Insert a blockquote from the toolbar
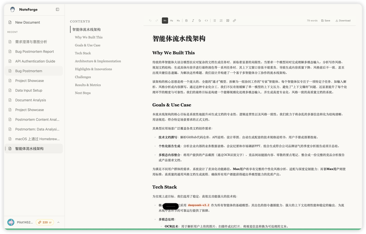Screen dimensions: 366x234 coord(228,21)
